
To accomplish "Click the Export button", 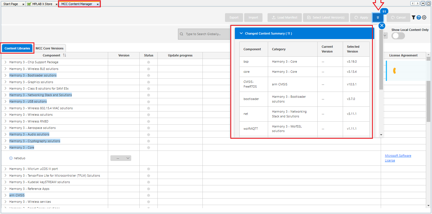I will pyautogui.click(x=234, y=17).
